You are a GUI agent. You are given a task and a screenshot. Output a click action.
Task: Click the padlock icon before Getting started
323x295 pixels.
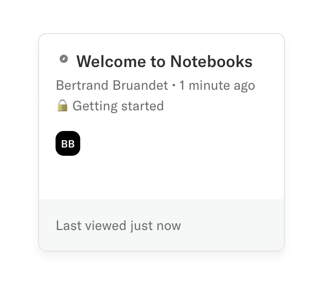coord(62,106)
